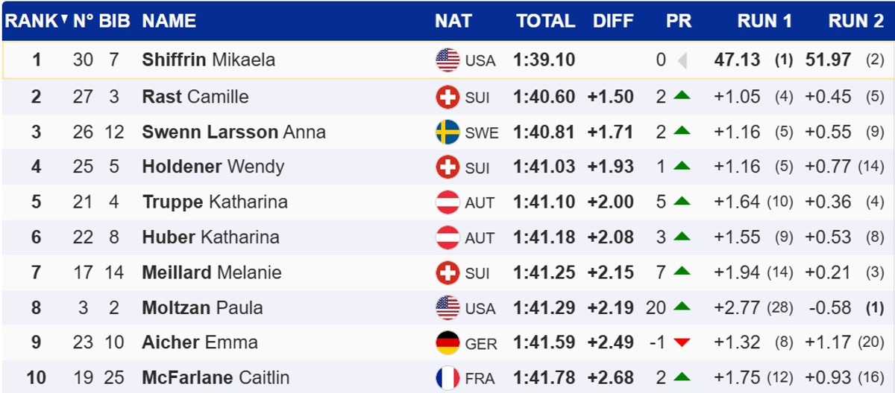The width and height of the screenshot is (895, 393).
Task: Click the RUN 1 column header
Action: pos(764,21)
